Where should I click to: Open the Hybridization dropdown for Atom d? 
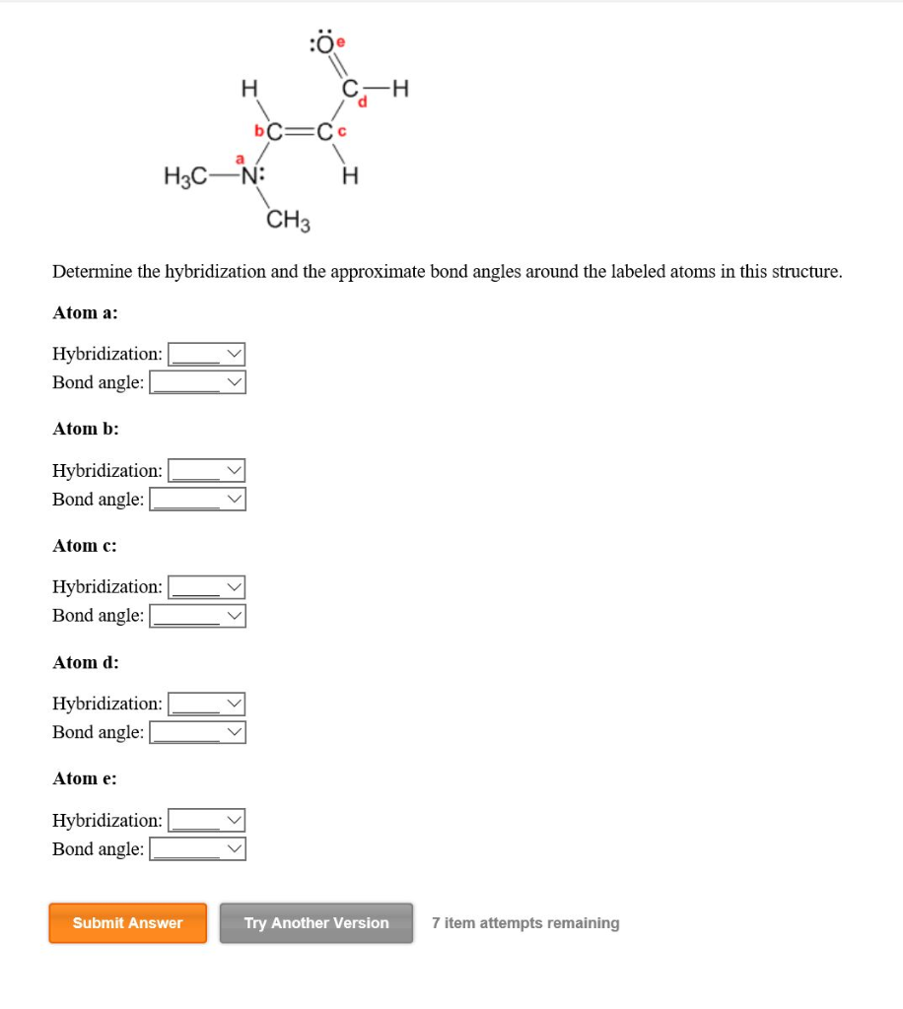pos(204,703)
